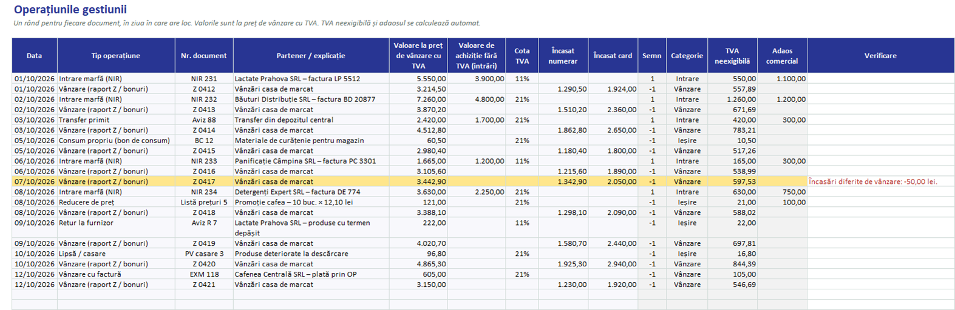Select the non-exigible VAT value 844,39
Screen dimensions: 955x310
(733, 265)
